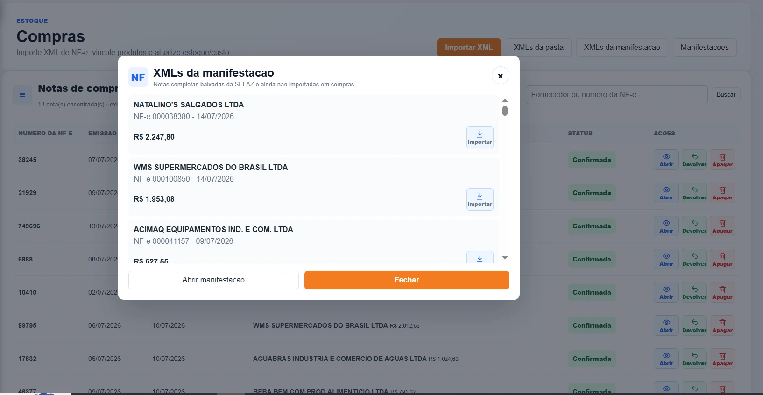Viewport: 763px width, 395px height.
Task: Click the ACOES column header
Action: [664, 134]
